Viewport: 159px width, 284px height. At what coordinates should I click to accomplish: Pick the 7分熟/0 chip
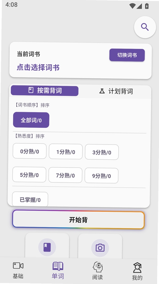click(x=65, y=175)
